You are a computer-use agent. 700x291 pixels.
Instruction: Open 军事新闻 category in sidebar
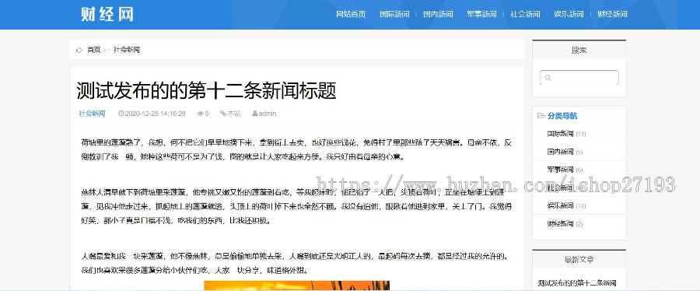click(x=560, y=170)
